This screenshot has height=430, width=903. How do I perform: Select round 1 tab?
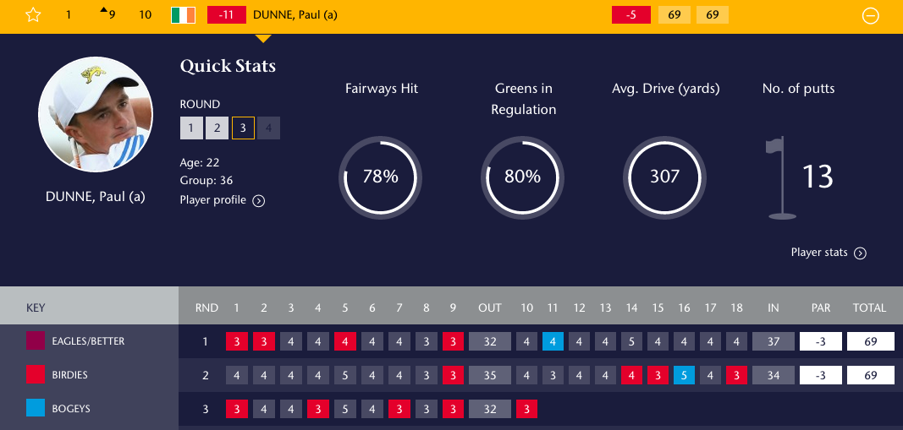pyautogui.click(x=191, y=128)
